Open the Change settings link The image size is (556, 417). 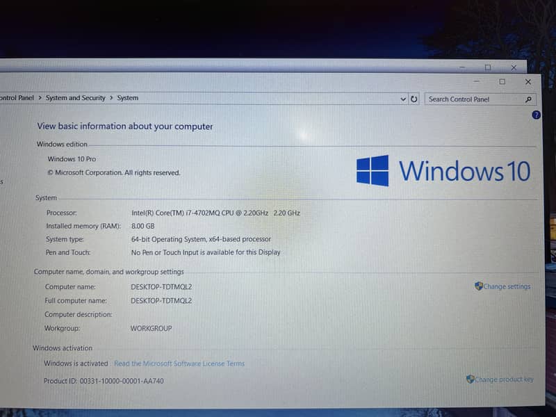(507, 286)
